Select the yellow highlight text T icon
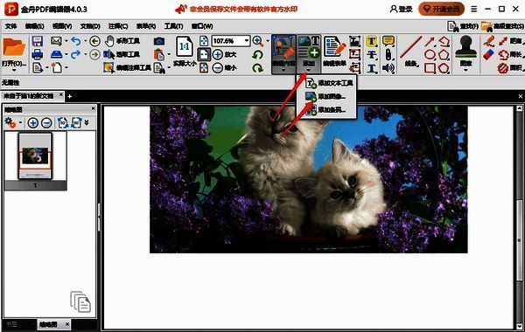 [x=371, y=41]
